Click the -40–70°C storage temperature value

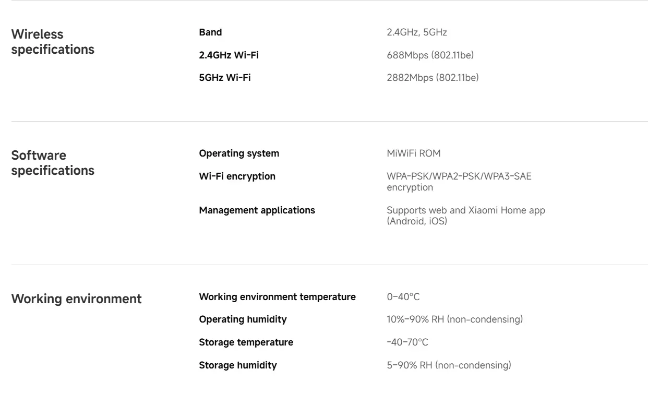(407, 342)
